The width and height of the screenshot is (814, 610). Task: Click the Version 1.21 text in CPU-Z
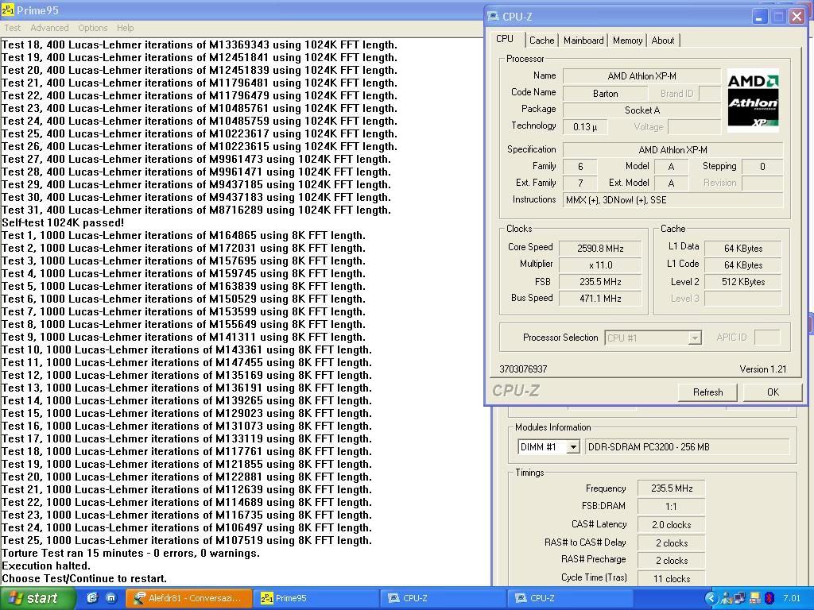(763, 369)
